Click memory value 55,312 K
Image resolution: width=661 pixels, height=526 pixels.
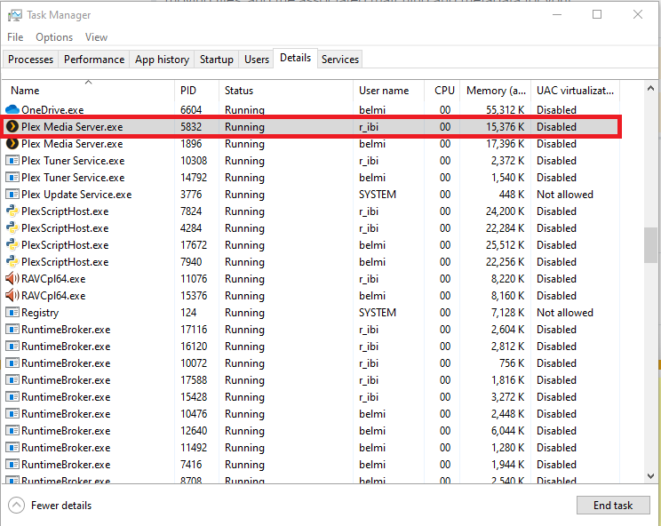coord(505,110)
